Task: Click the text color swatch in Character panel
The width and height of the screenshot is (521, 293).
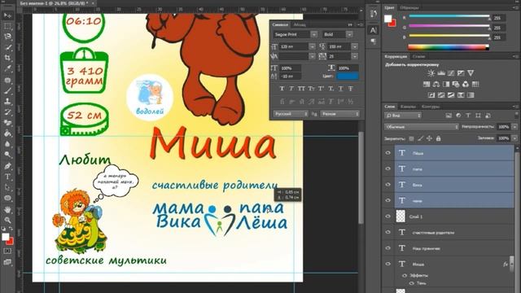Action: (x=348, y=76)
